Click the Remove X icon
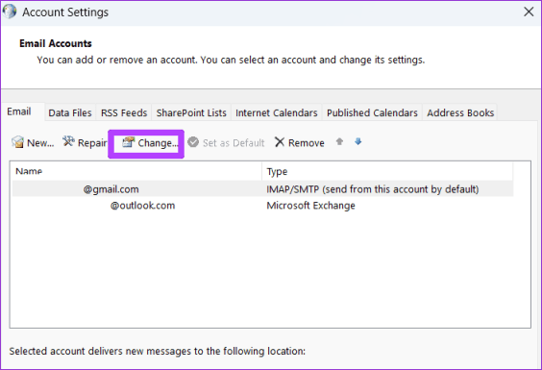The image size is (542, 370). [280, 142]
